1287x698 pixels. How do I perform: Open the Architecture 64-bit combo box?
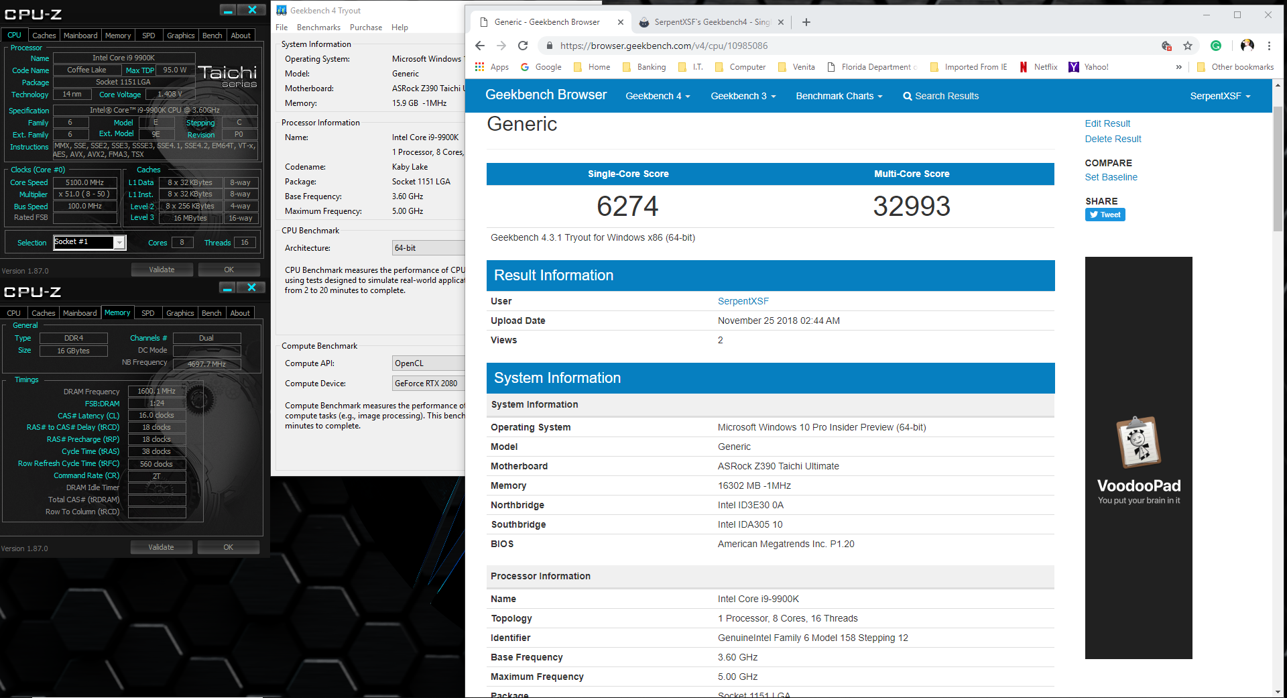[x=428, y=248]
